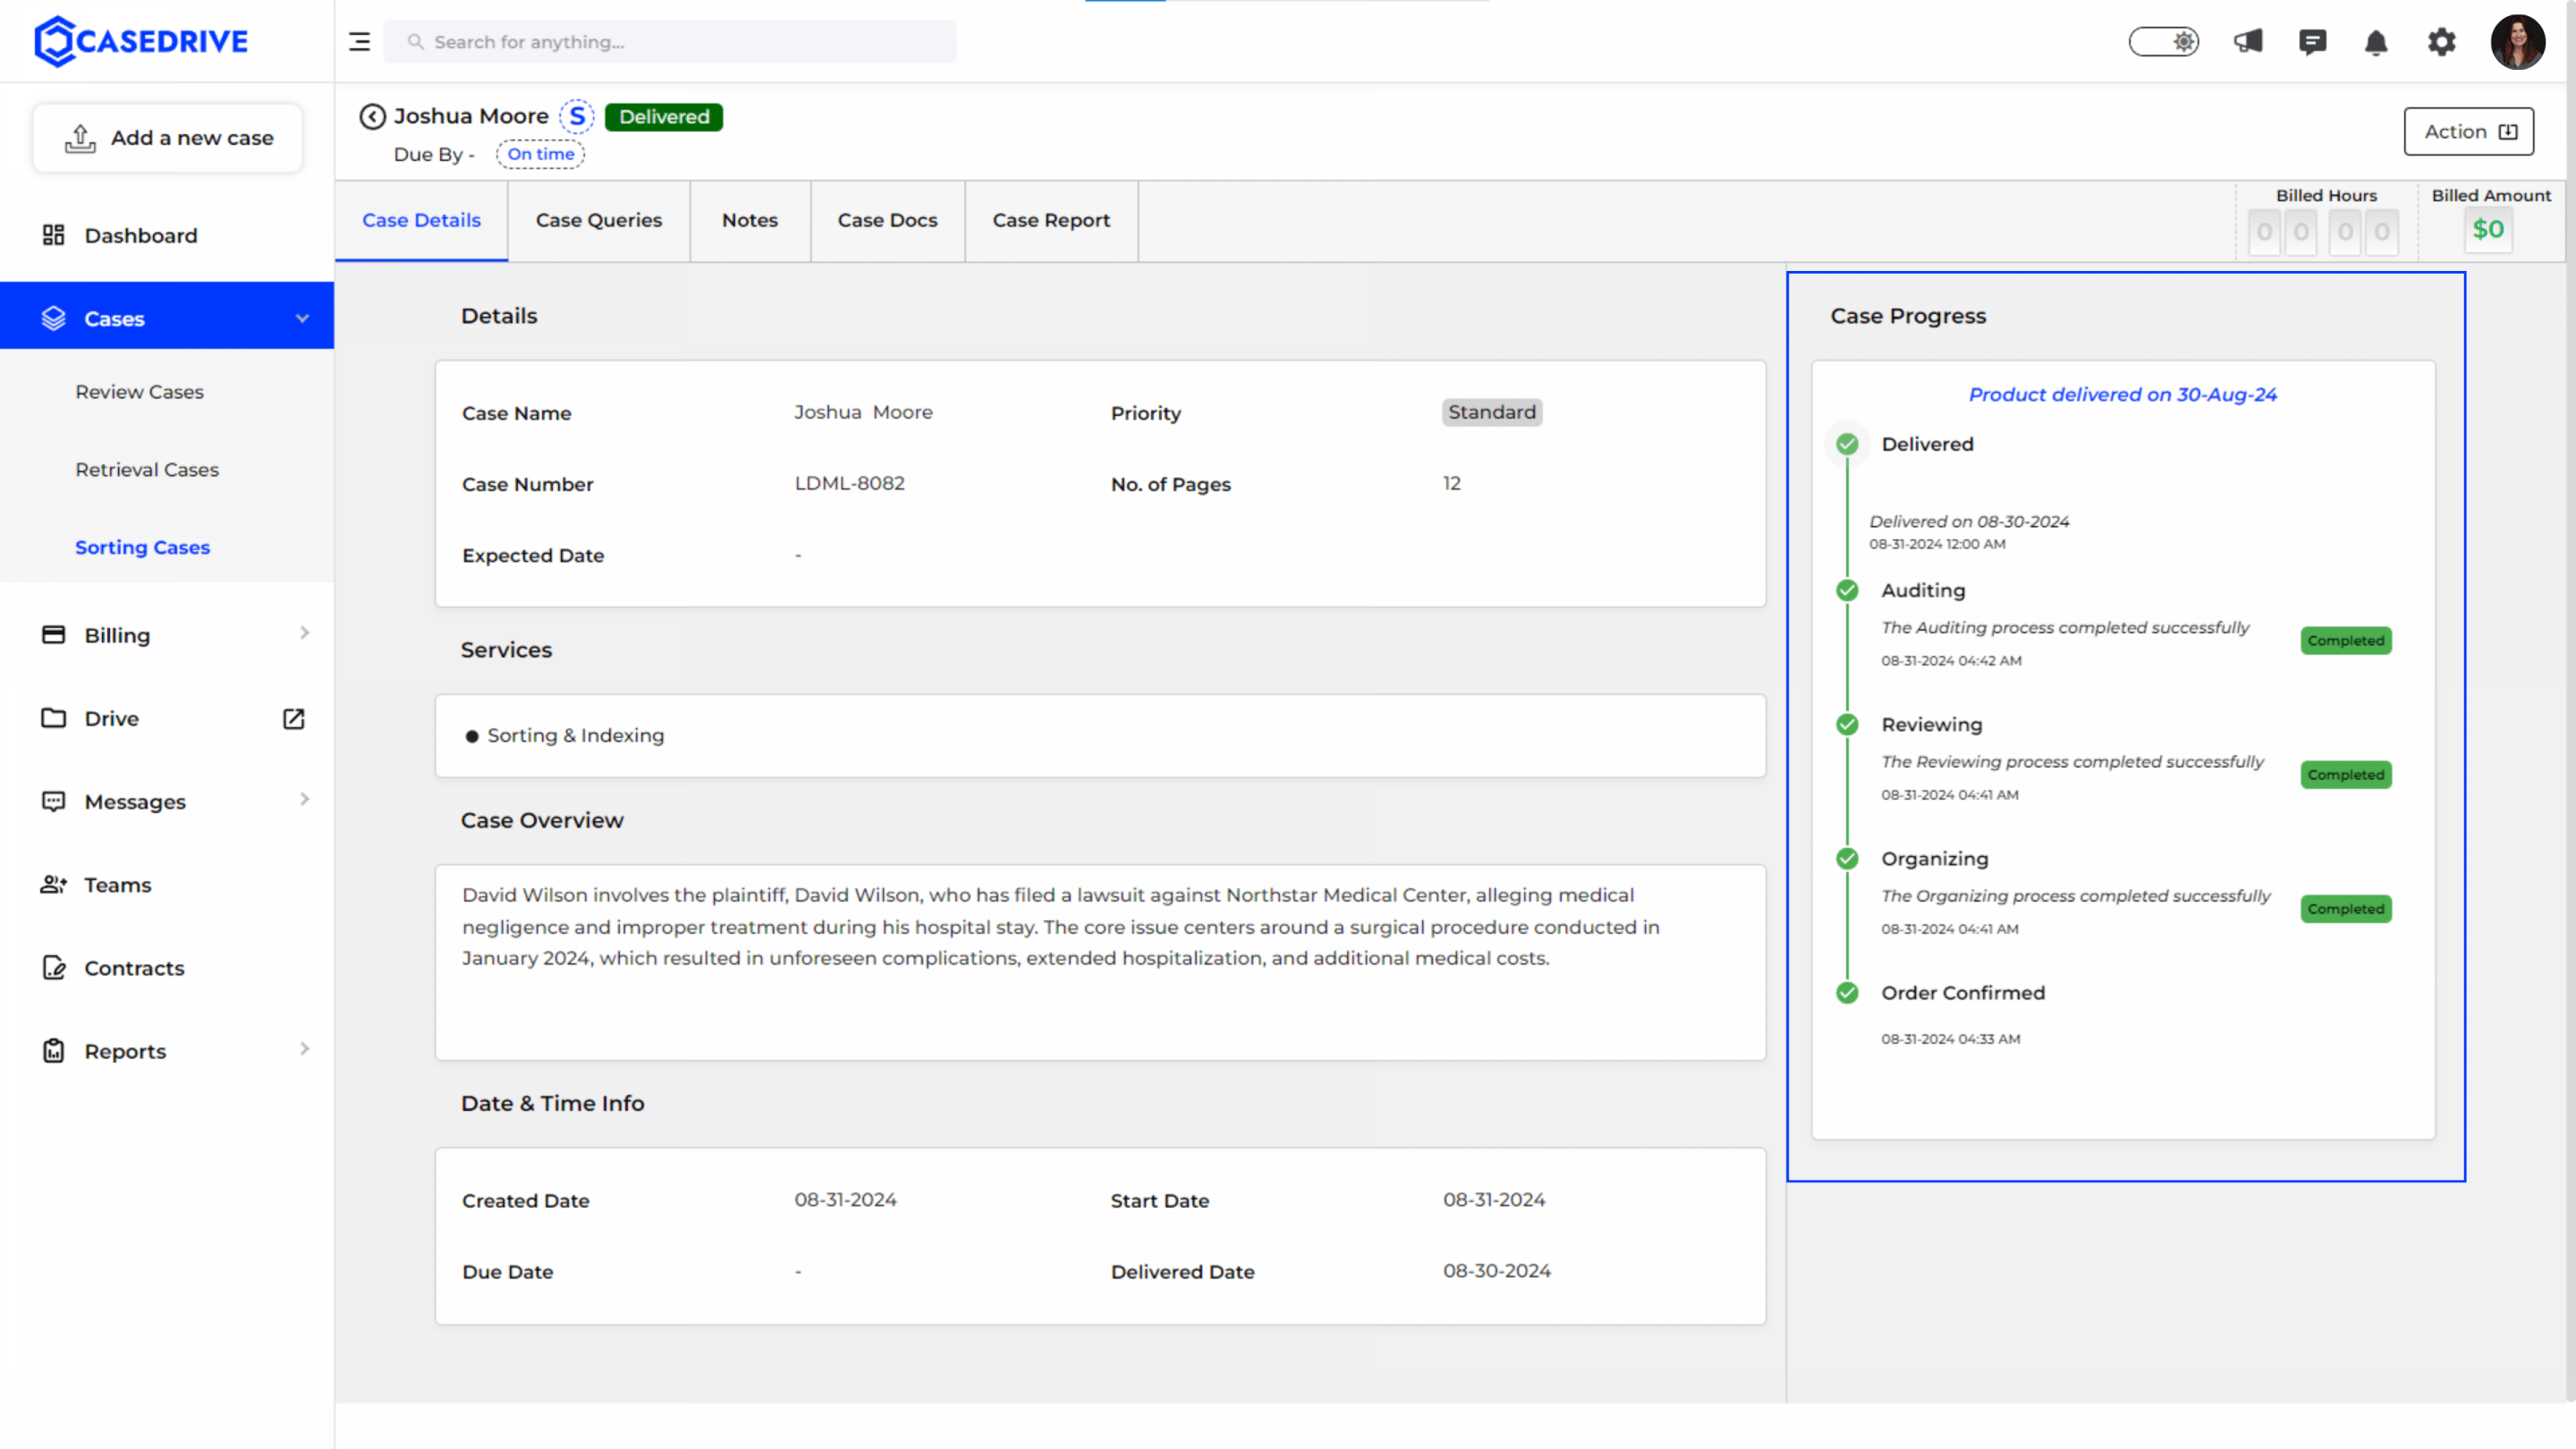Screen dimensions: 2576x1449
Task: Click the Order Confirmed check icon
Action: pyautogui.click(x=1847, y=992)
